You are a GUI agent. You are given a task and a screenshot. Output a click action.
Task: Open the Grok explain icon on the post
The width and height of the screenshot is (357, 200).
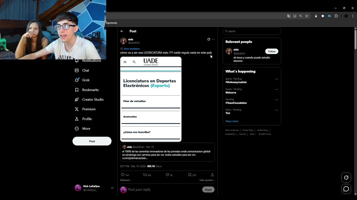(209, 39)
